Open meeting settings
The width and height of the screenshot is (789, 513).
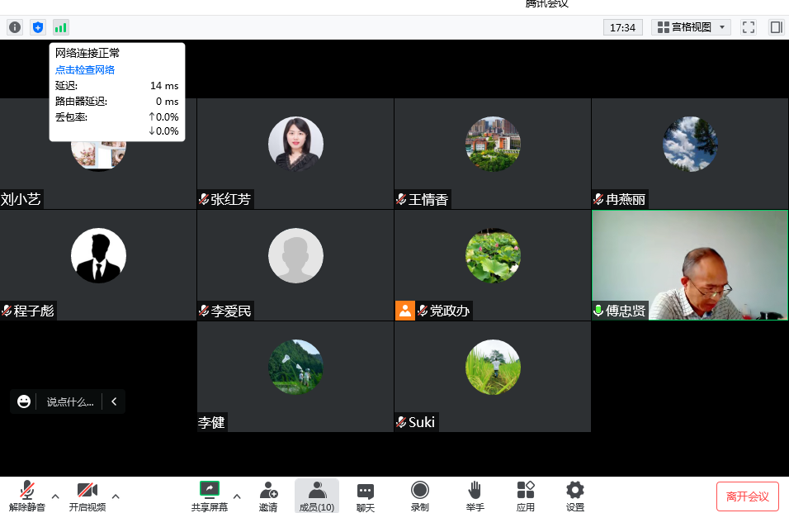(x=575, y=496)
